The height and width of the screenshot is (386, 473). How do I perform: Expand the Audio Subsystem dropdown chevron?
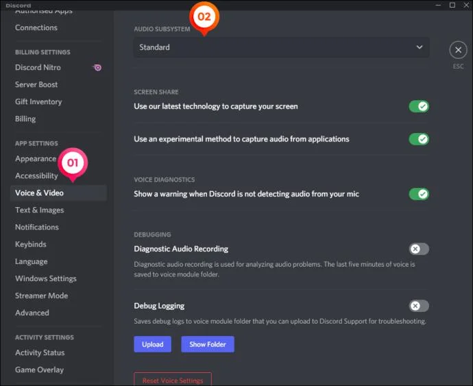point(420,47)
